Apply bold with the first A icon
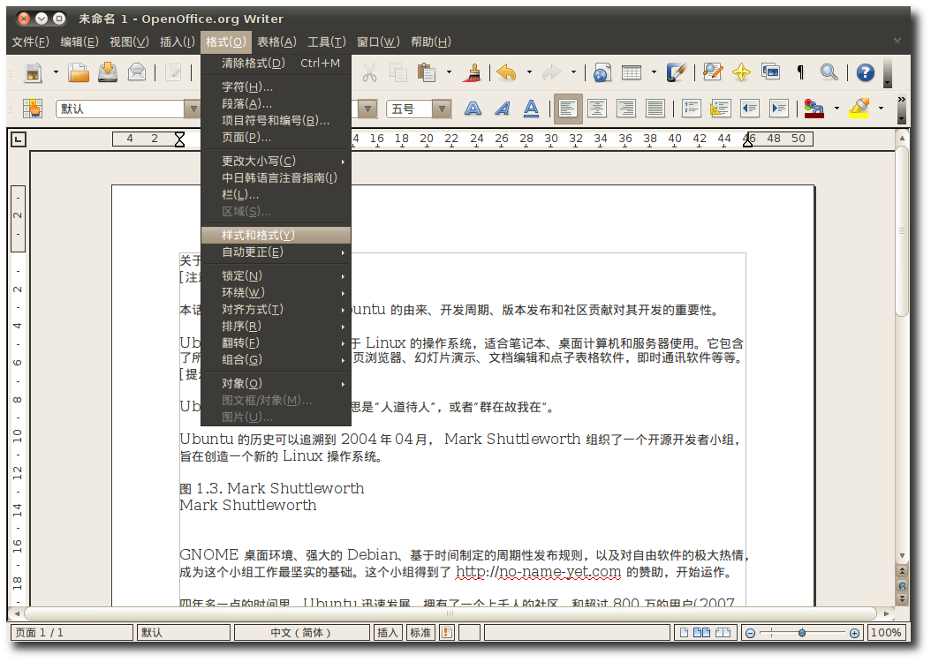931x662 pixels. [x=473, y=109]
